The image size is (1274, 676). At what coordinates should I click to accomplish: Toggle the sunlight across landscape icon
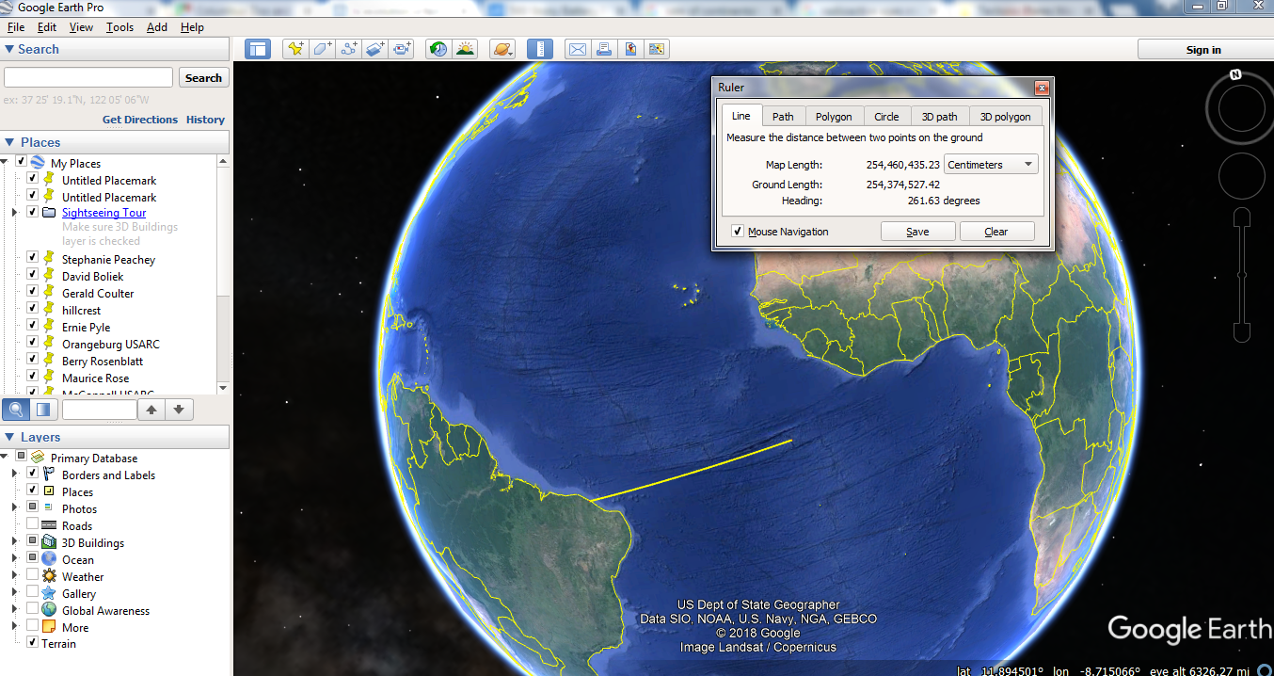pyautogui.click(x=465, y=49)
